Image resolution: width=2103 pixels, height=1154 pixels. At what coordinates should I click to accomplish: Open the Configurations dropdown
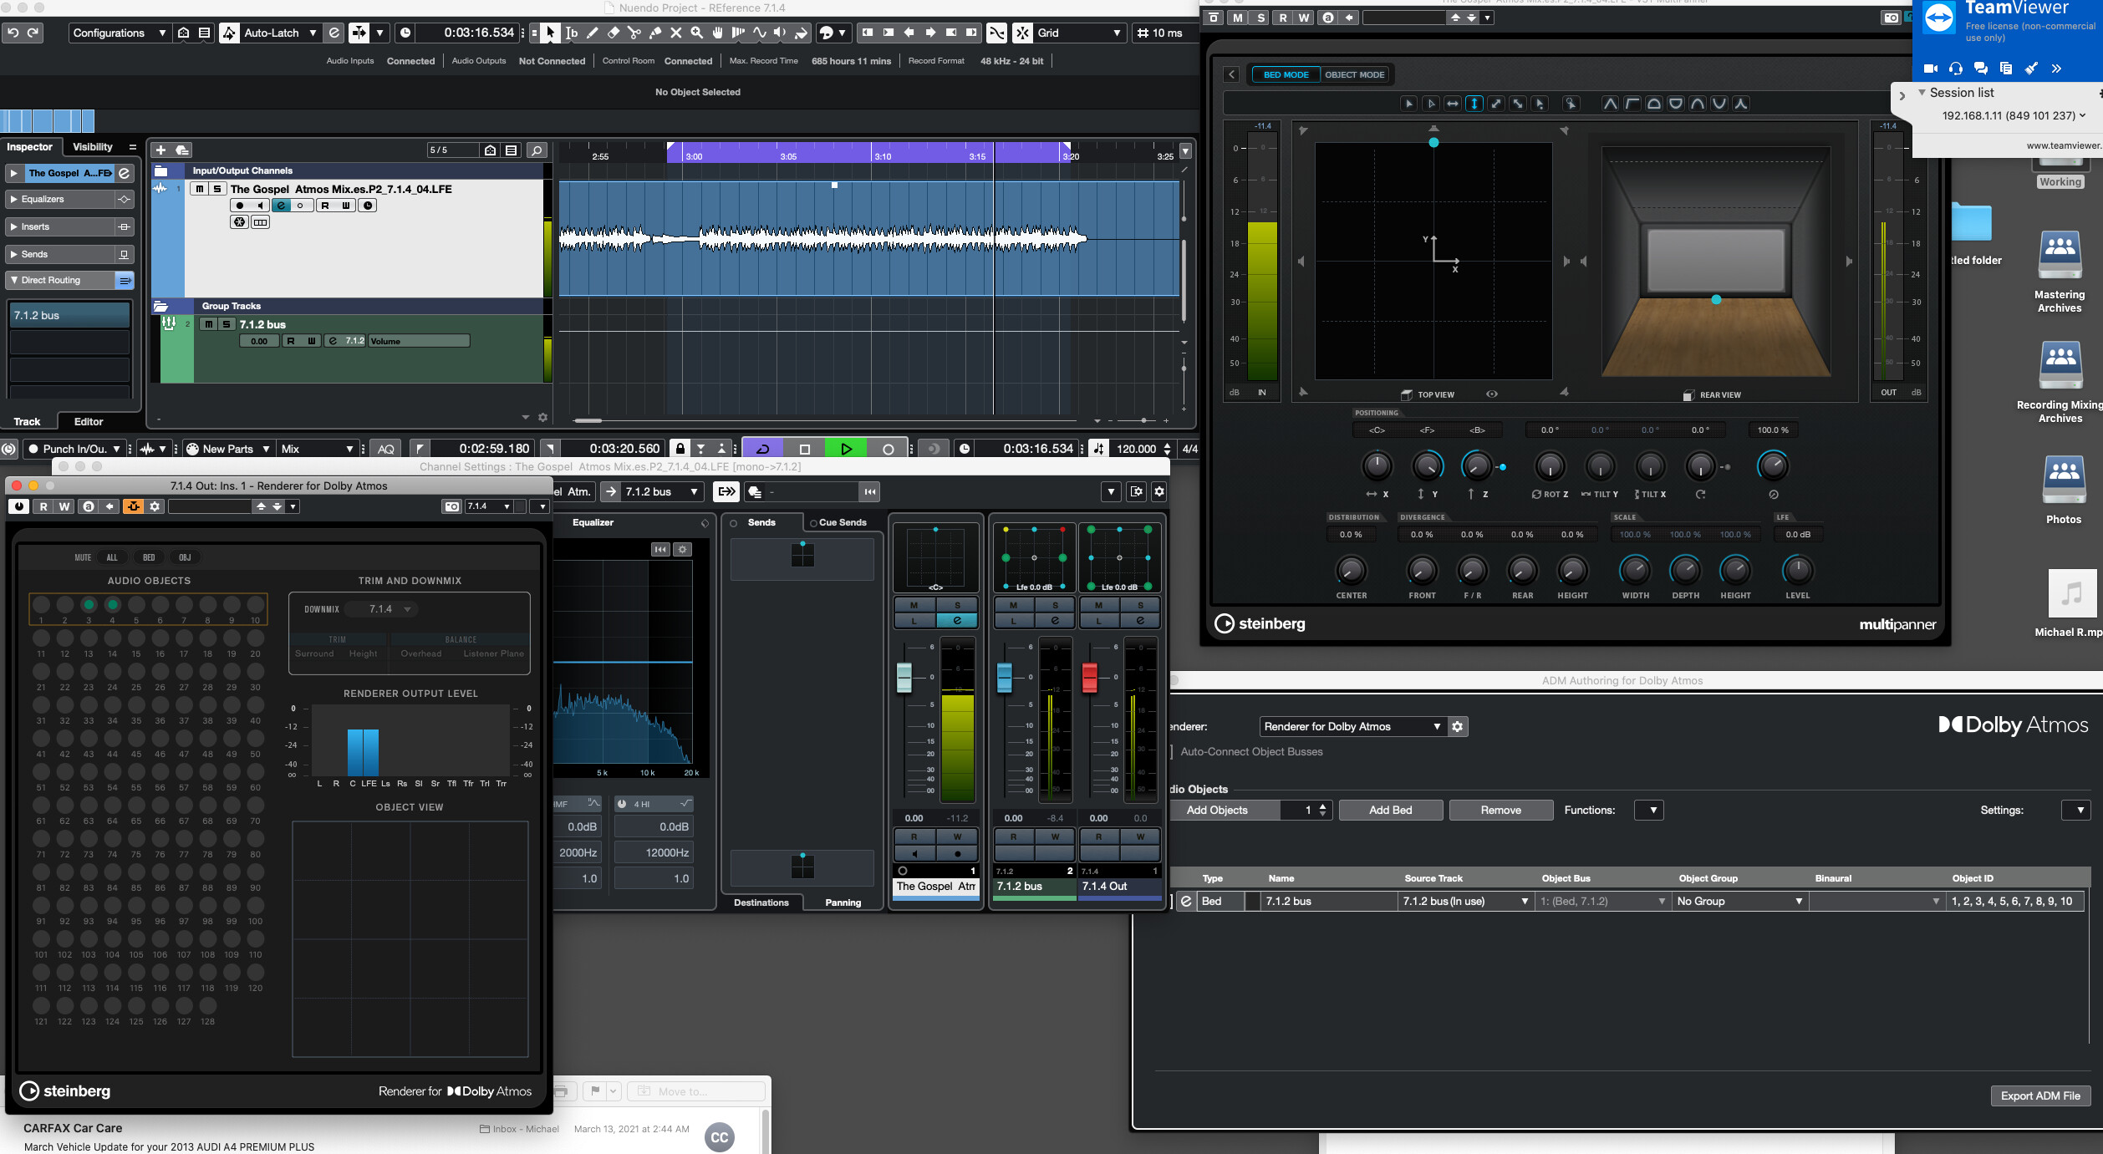coord(119,33)
